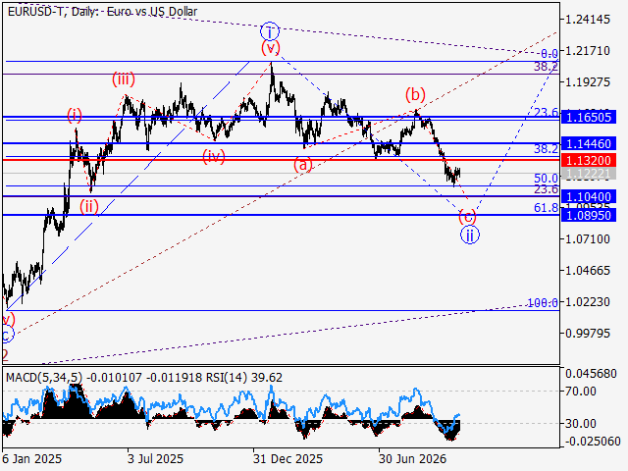This screenshot has height=471, width=628.
Task: Click the red (v) wave label at the chart peak
Action: [x=271, y=48]
